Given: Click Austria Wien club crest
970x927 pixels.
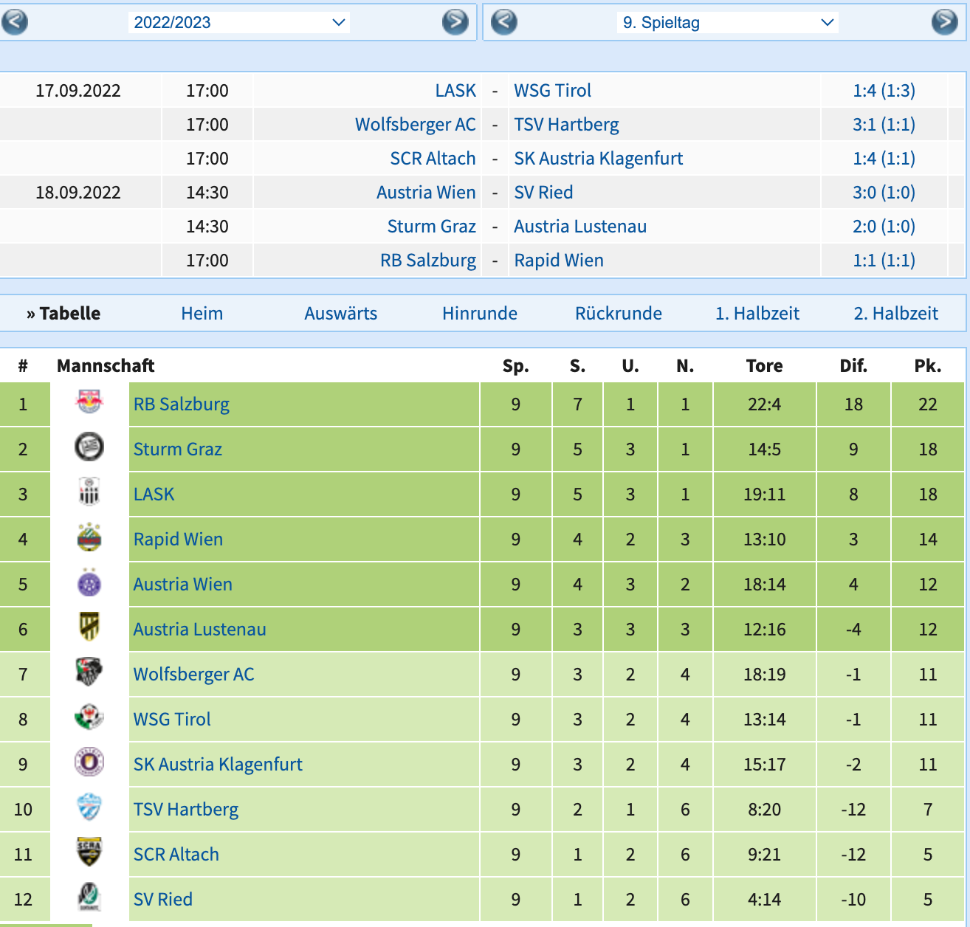Looking at the screenshot, I should pos(89,583).
